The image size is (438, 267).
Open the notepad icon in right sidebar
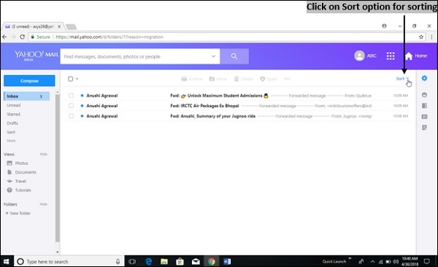tap(424, 128)
